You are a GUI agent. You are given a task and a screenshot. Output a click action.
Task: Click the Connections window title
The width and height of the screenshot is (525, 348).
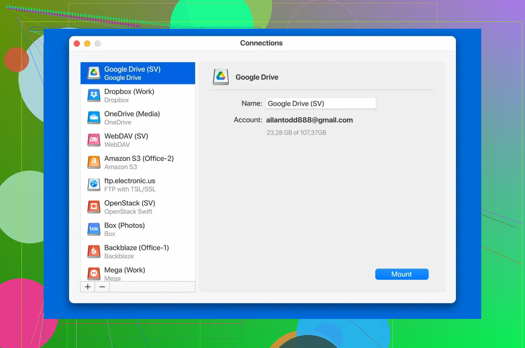tap(261, 43)
